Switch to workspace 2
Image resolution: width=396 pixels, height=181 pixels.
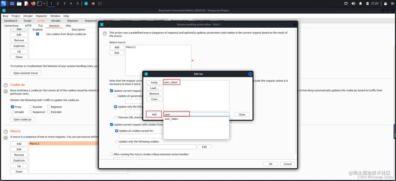point(58,3)
